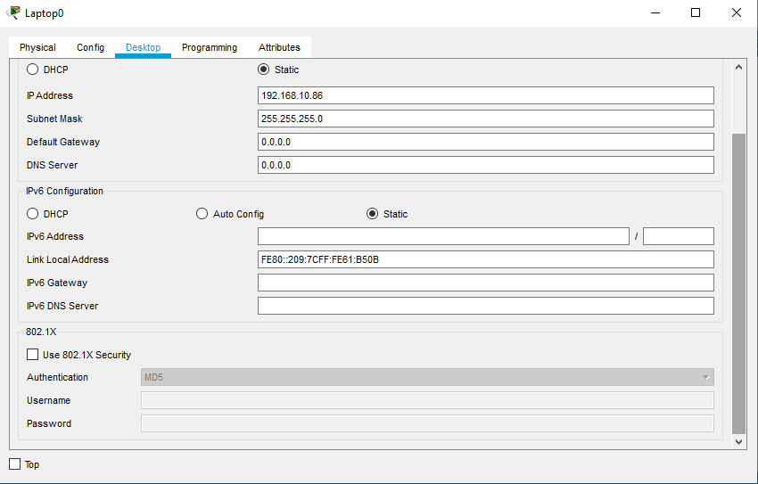Click the scrollbar up arrow
Image resolution: width=758 pixels, height=484 pixels.
pos(738,67)
